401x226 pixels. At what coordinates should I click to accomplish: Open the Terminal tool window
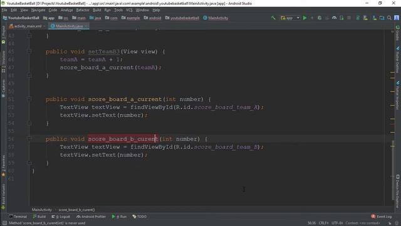[x=18, y=217]
